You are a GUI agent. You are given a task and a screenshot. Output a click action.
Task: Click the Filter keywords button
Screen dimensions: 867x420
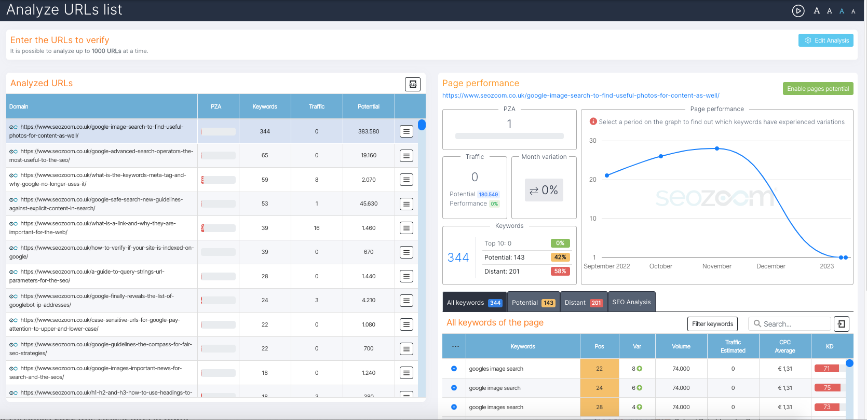tap(712, 324)
